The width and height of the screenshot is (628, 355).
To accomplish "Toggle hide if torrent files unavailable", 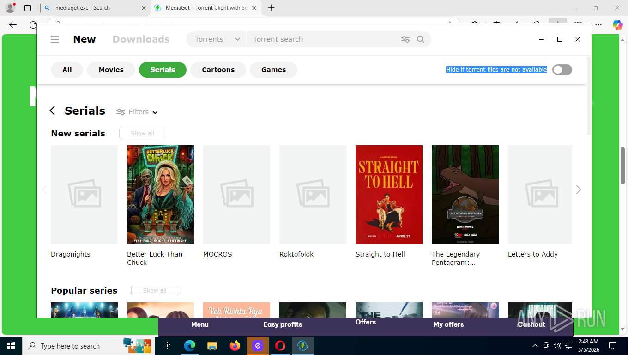I will (x=562, y=70).
